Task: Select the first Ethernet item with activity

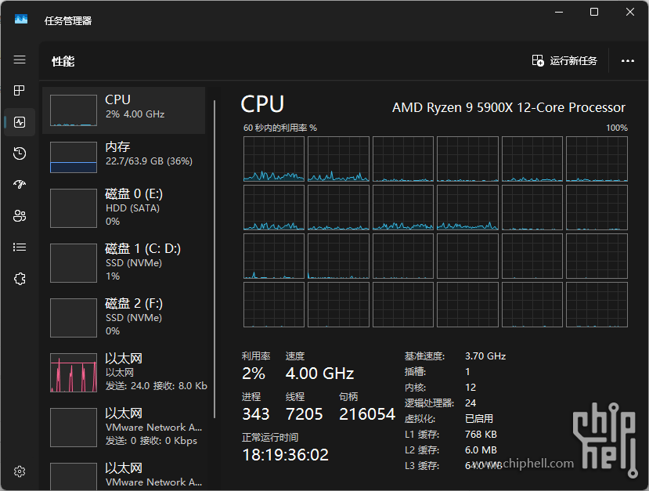Action: 125,372
